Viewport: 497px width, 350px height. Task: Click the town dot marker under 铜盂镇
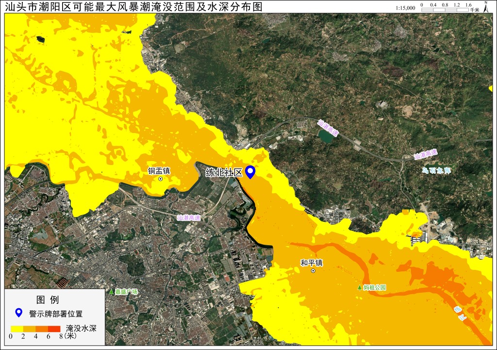160,179
